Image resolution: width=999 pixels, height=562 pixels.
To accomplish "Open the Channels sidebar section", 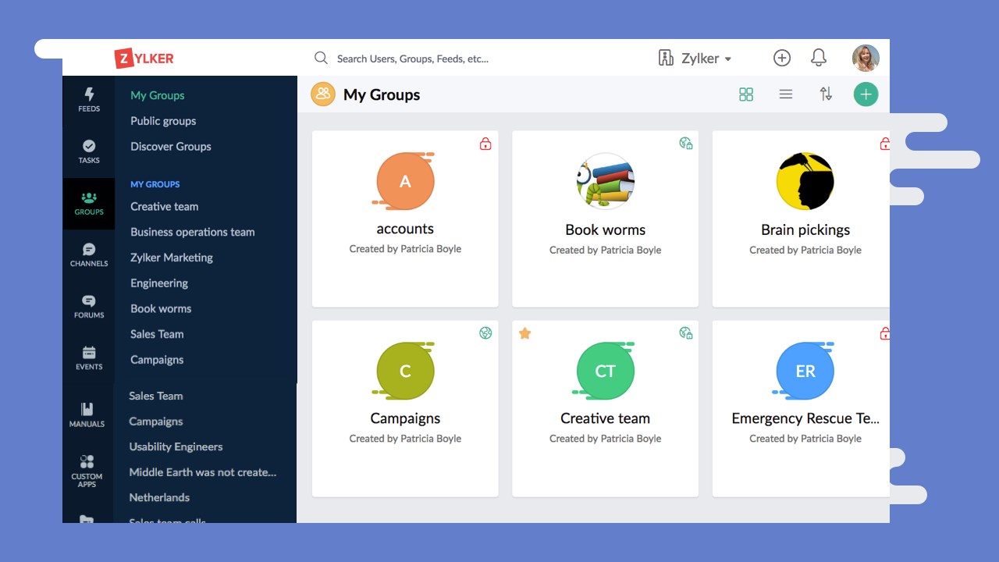I will [89, 254].
